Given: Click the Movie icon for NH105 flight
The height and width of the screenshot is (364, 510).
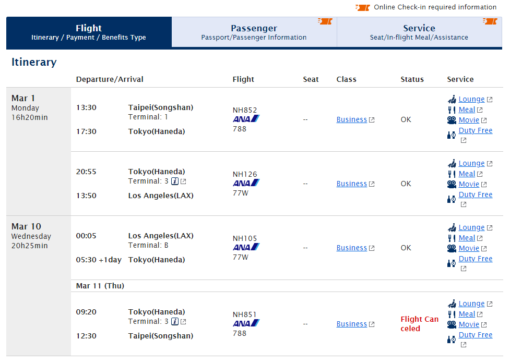Looking at the screenshot, I should 452,248.
